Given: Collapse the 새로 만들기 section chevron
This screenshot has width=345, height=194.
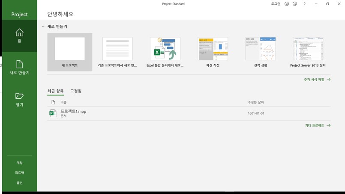Looking at the screenshot, I should (43, 26).
